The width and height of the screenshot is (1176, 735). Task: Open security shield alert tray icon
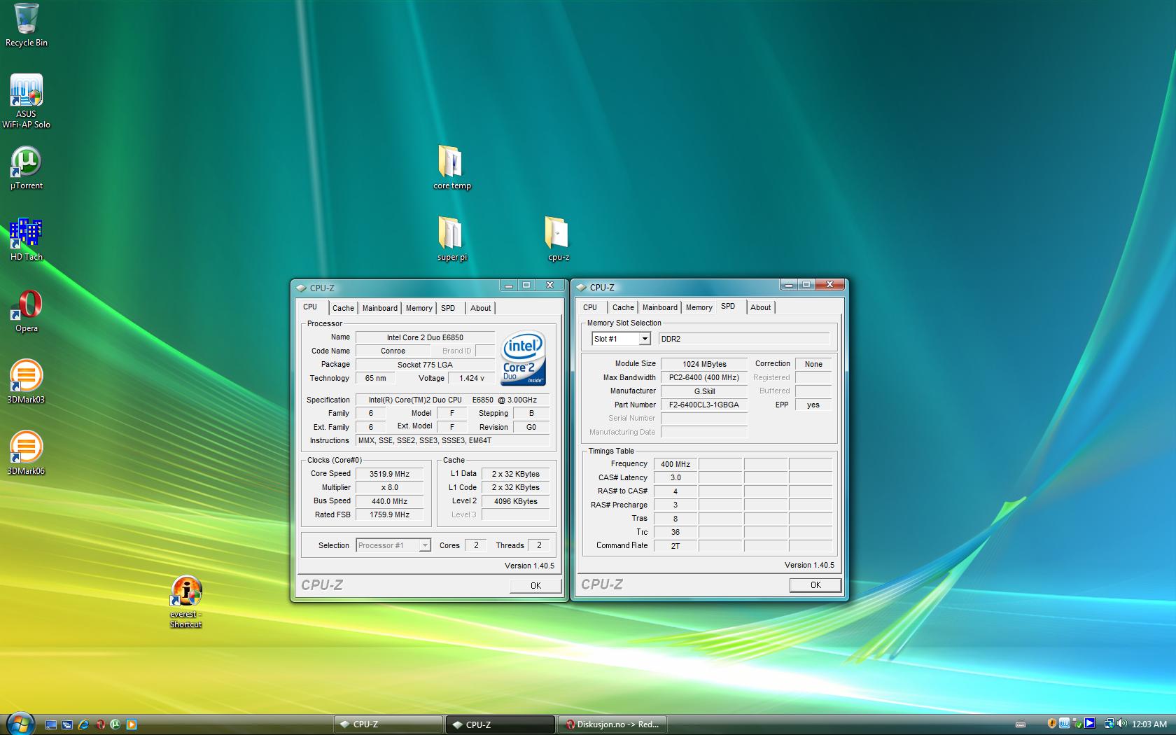click(x=1052, y=724)
